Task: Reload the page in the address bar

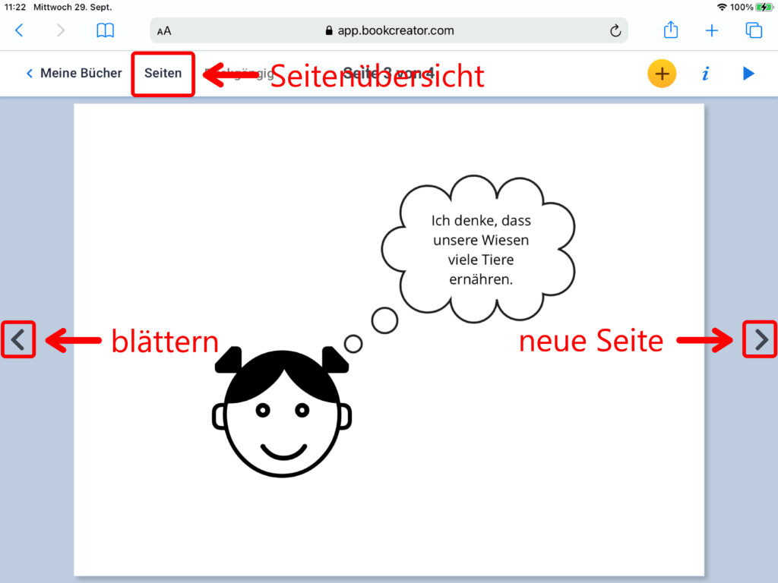Action: point(615,30)
